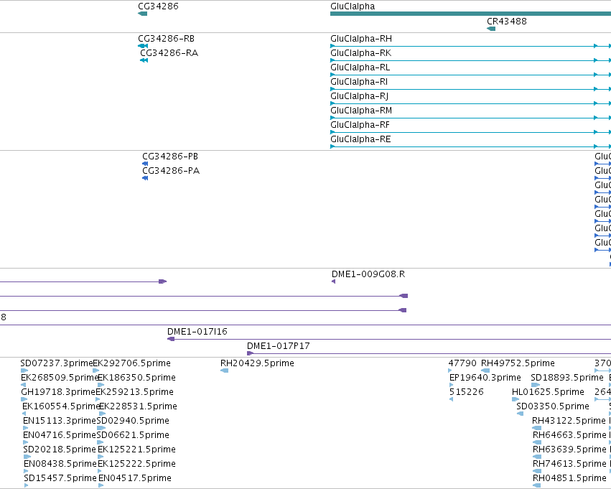Open the GluClalpha-RF transcript label
This screenshot has width=611, height=489.
360,125
